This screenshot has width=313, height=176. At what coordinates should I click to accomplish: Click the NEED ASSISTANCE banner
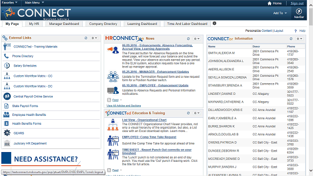click(x=41, y=159)
